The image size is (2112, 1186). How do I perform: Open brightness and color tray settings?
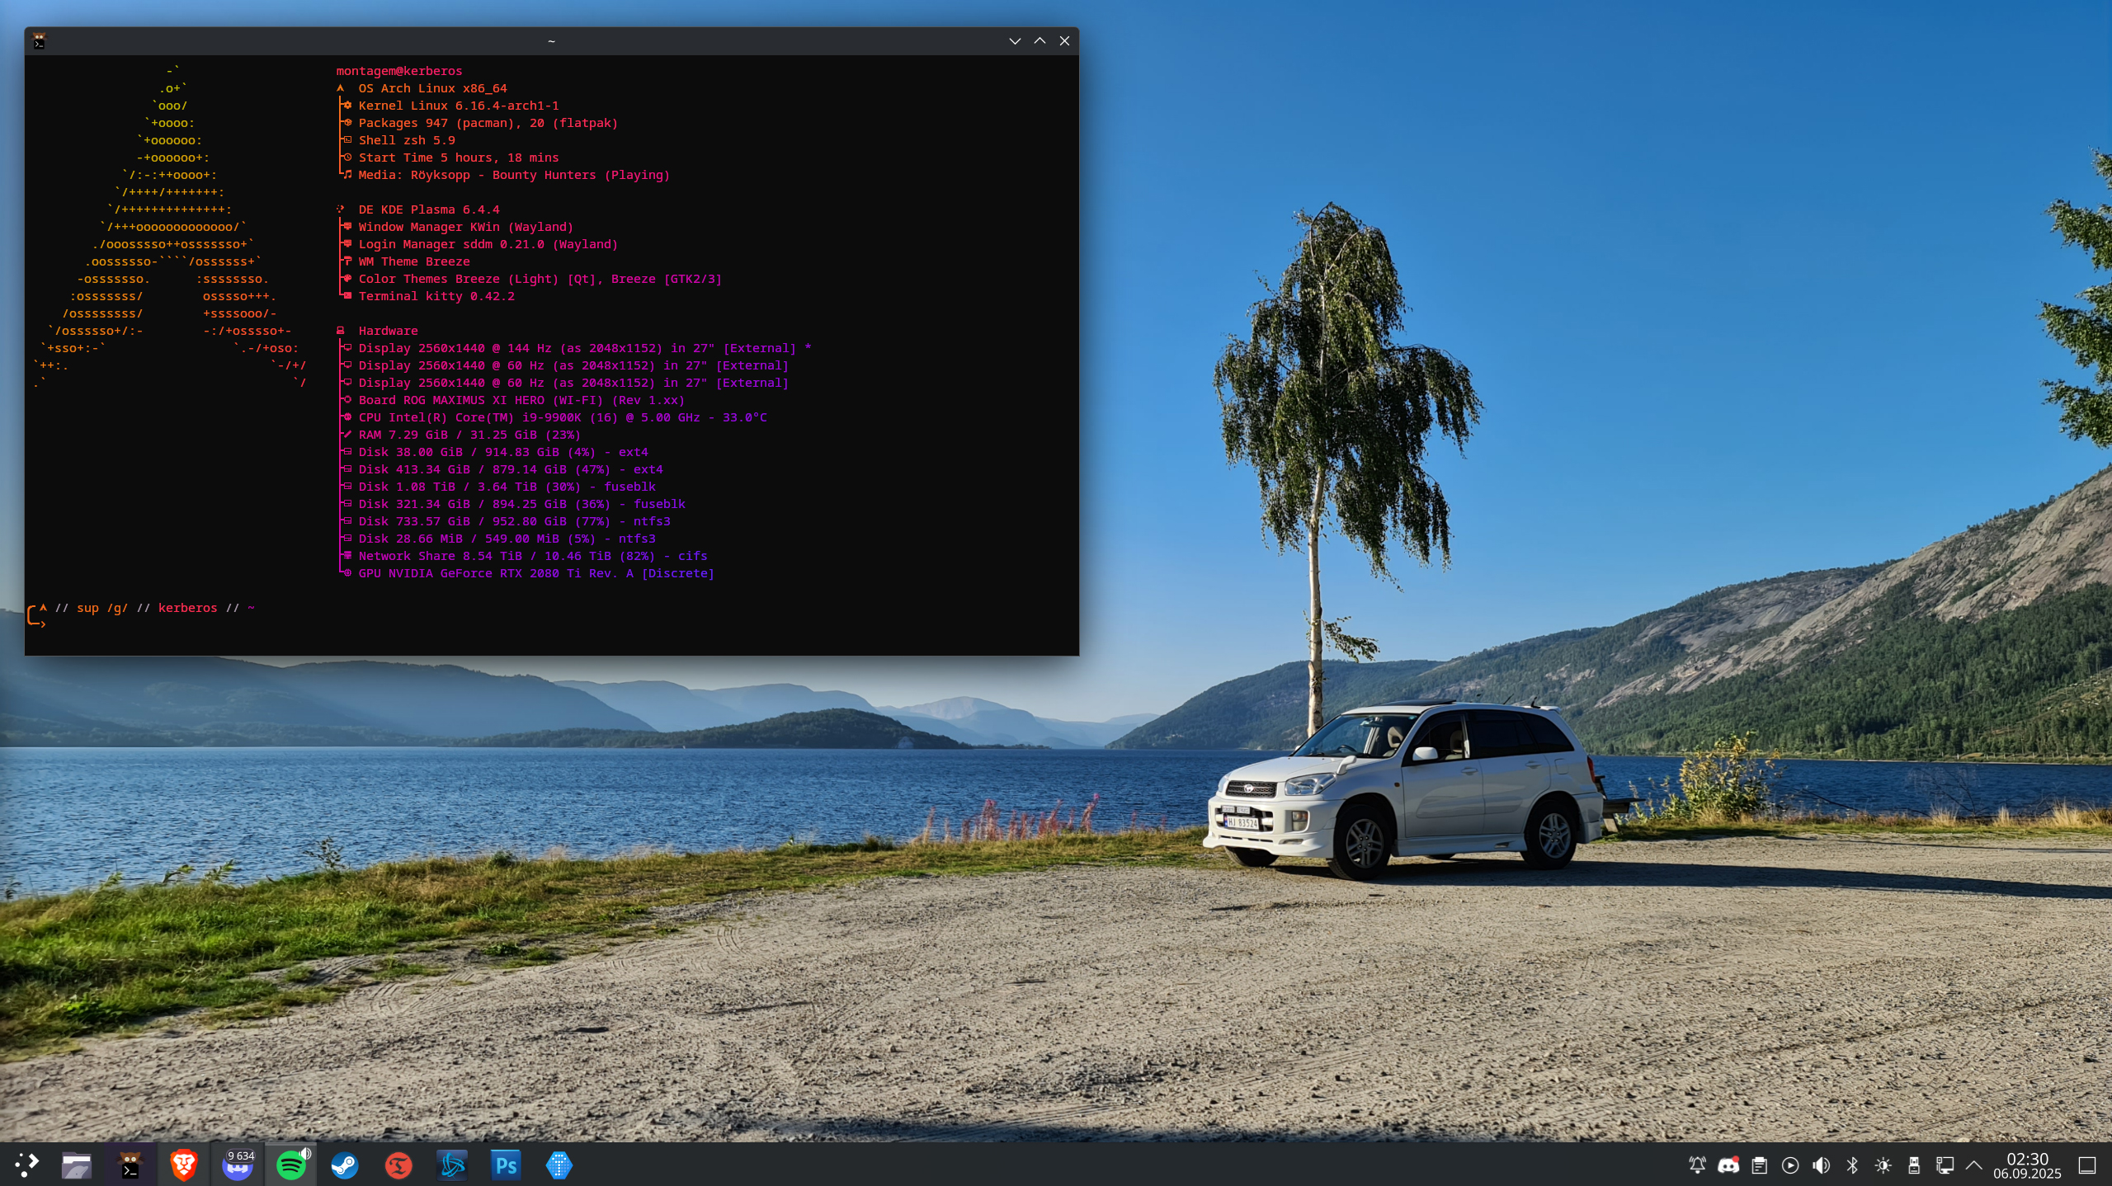click(x=1883, y=1165)
